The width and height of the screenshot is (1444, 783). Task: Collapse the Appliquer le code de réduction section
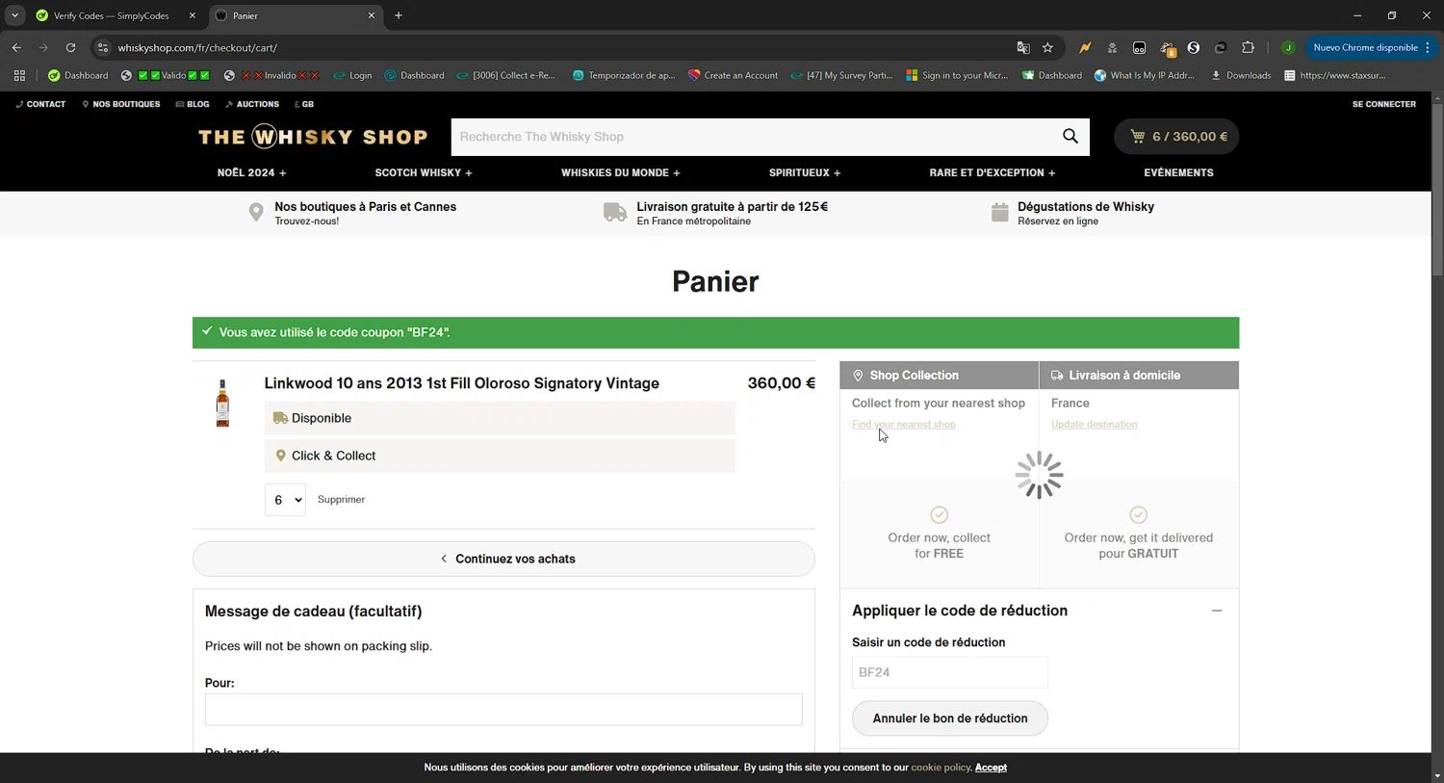click(1217, 611)
